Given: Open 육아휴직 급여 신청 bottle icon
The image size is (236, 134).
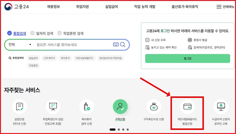Looking at the screenshot, I should click(87, 107).
